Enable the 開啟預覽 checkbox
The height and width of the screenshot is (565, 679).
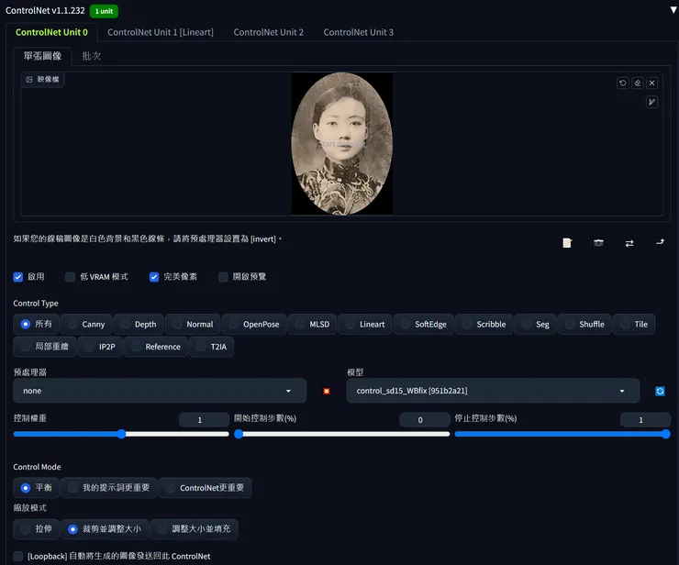pyautogui.click(x=223, y=277)
